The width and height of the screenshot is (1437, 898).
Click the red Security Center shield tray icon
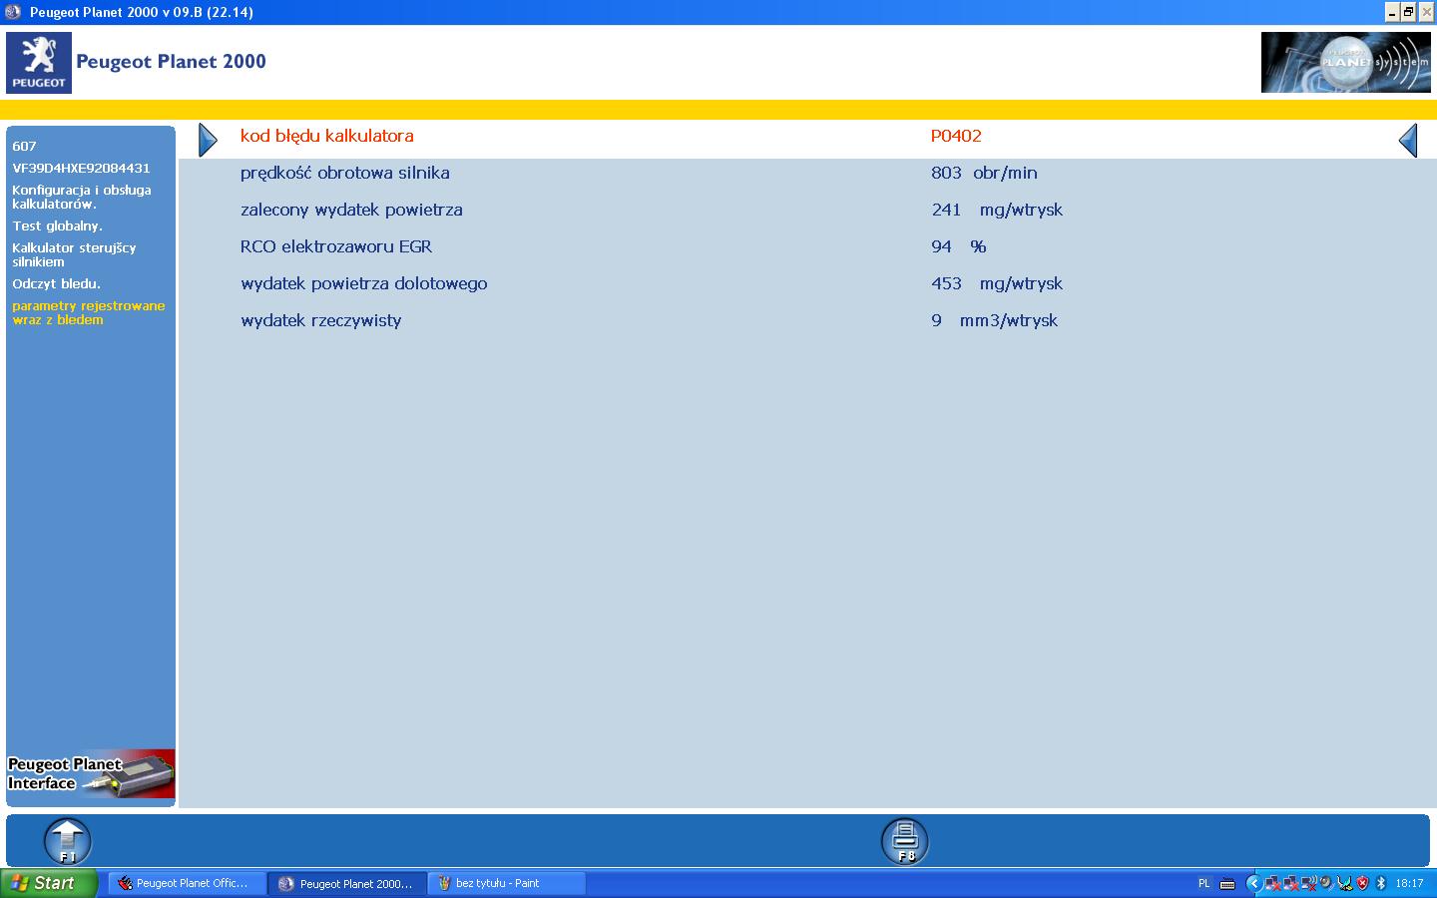tap(1362, 883)
